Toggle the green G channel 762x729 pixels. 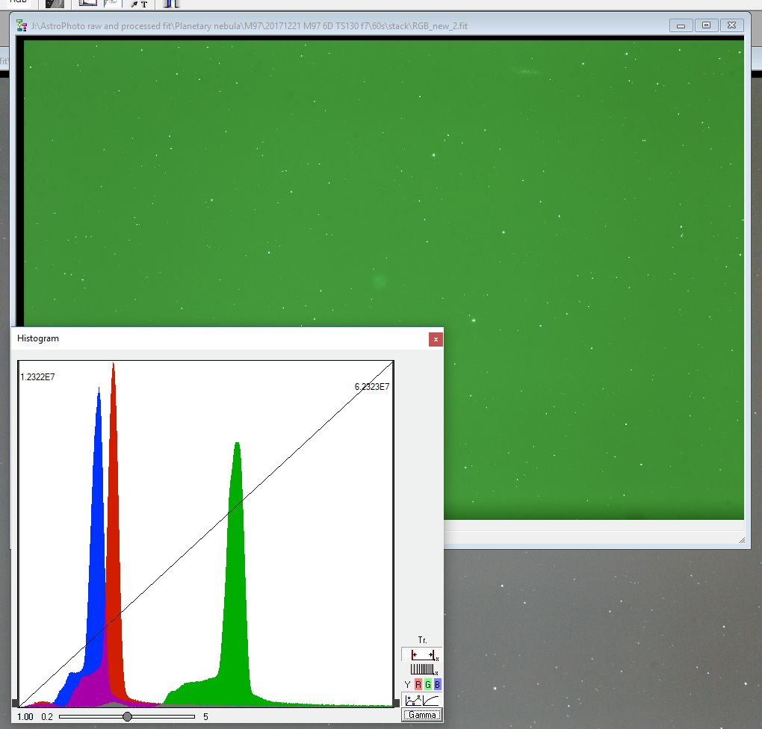point(427,684)
